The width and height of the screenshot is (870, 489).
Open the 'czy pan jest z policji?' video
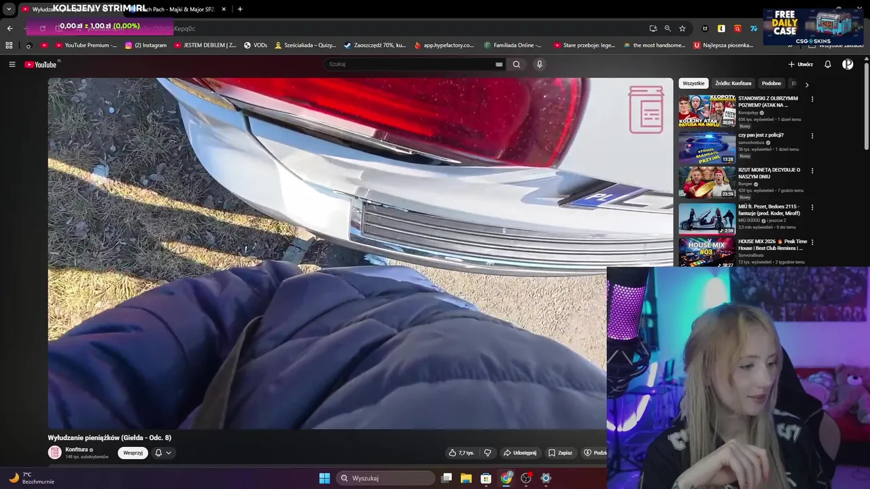(761, 135)
